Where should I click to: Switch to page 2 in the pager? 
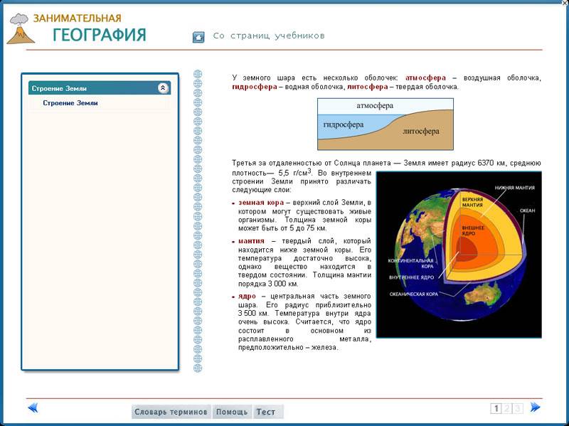coord(507,408)
